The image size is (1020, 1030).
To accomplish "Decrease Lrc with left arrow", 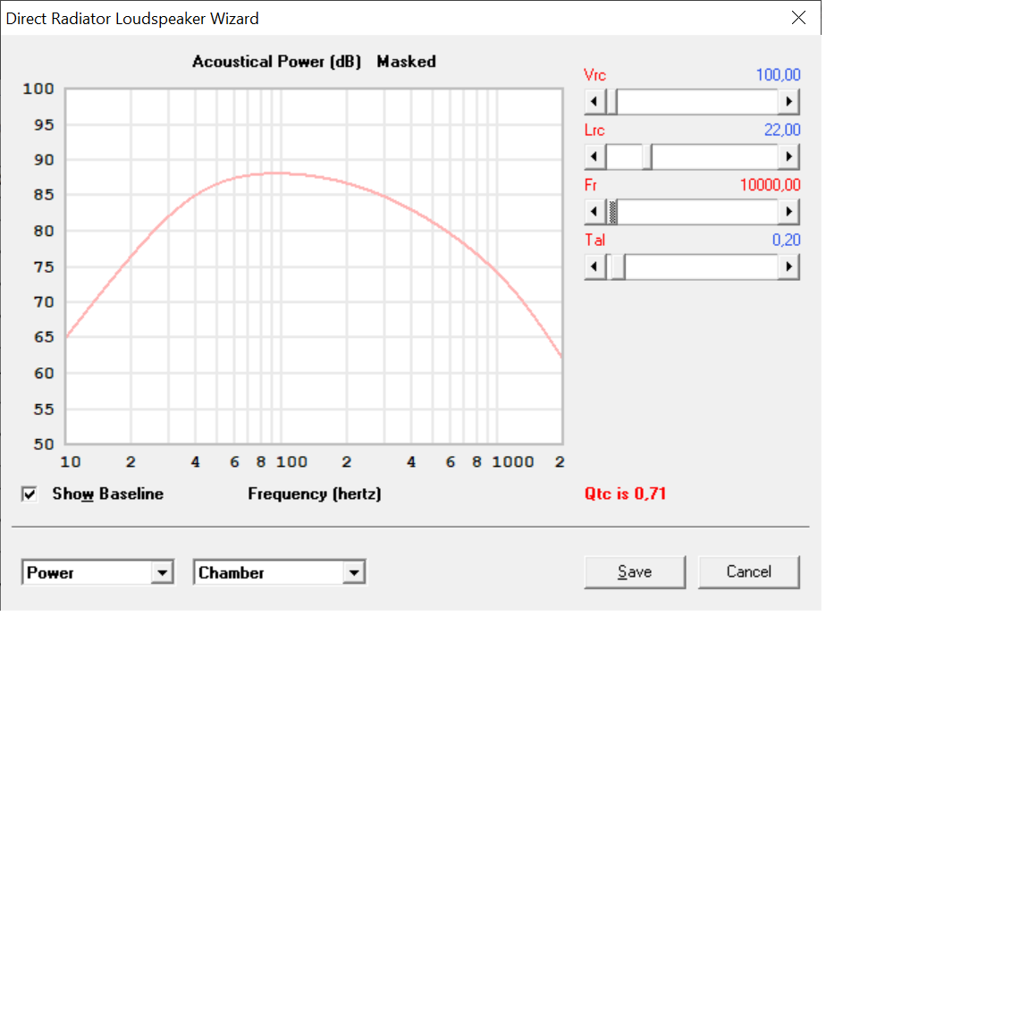I will coord(594,157).
